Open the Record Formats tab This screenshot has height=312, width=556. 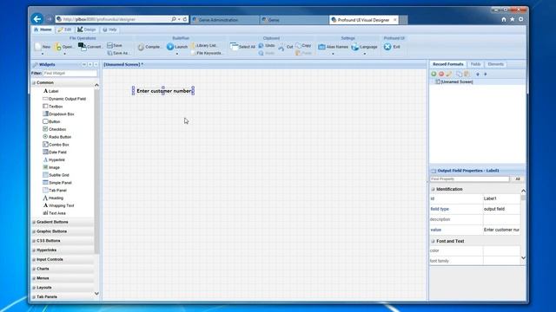click(448, 64)
